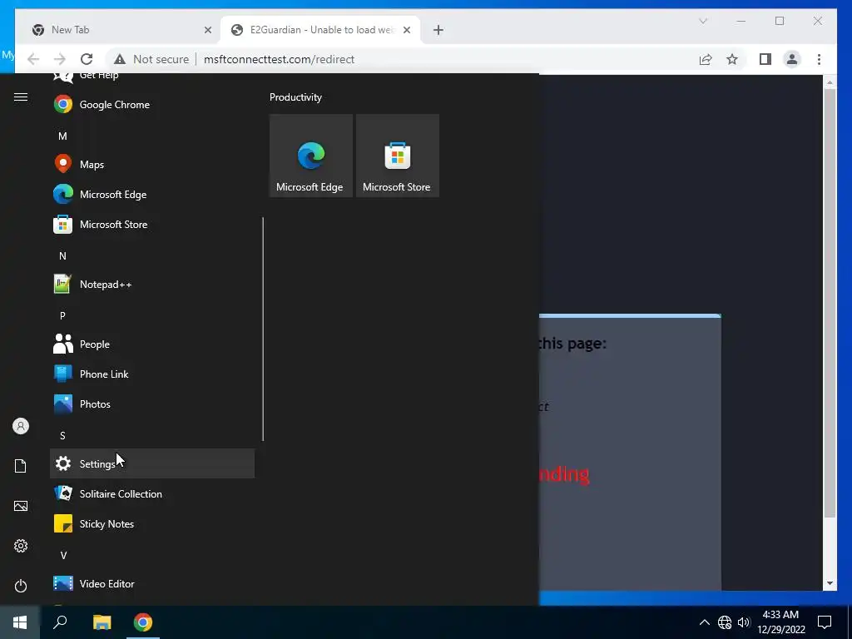852x639 pixels.
Task: Open the Chrome profile avatar
Action: click(792, 59)
